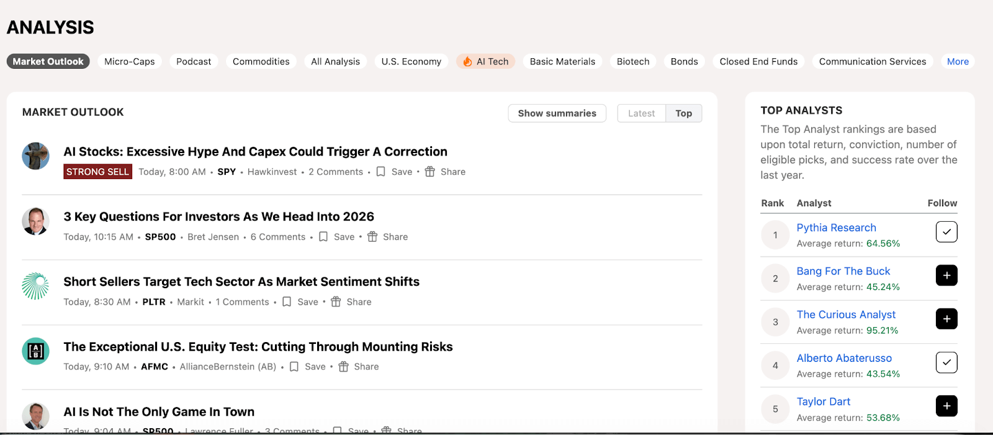
Task: Open The Curious Analyst profile
Action: pos(846,315)
